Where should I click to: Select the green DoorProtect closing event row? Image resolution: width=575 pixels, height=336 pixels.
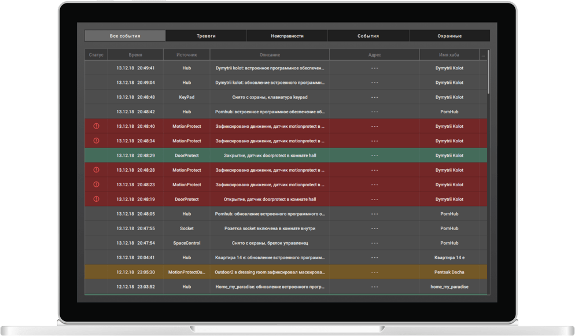pos(270,156)
